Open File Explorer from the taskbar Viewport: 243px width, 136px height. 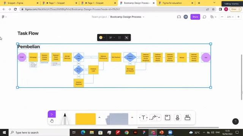click(x=92, y=133)
